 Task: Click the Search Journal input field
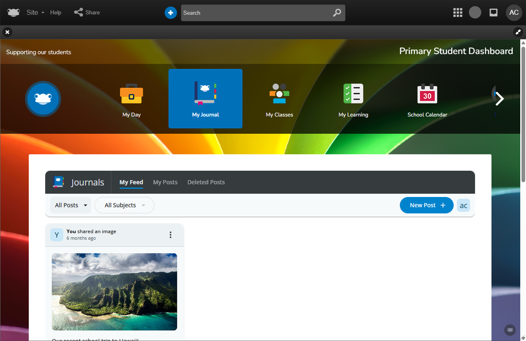tap(257, 13)
